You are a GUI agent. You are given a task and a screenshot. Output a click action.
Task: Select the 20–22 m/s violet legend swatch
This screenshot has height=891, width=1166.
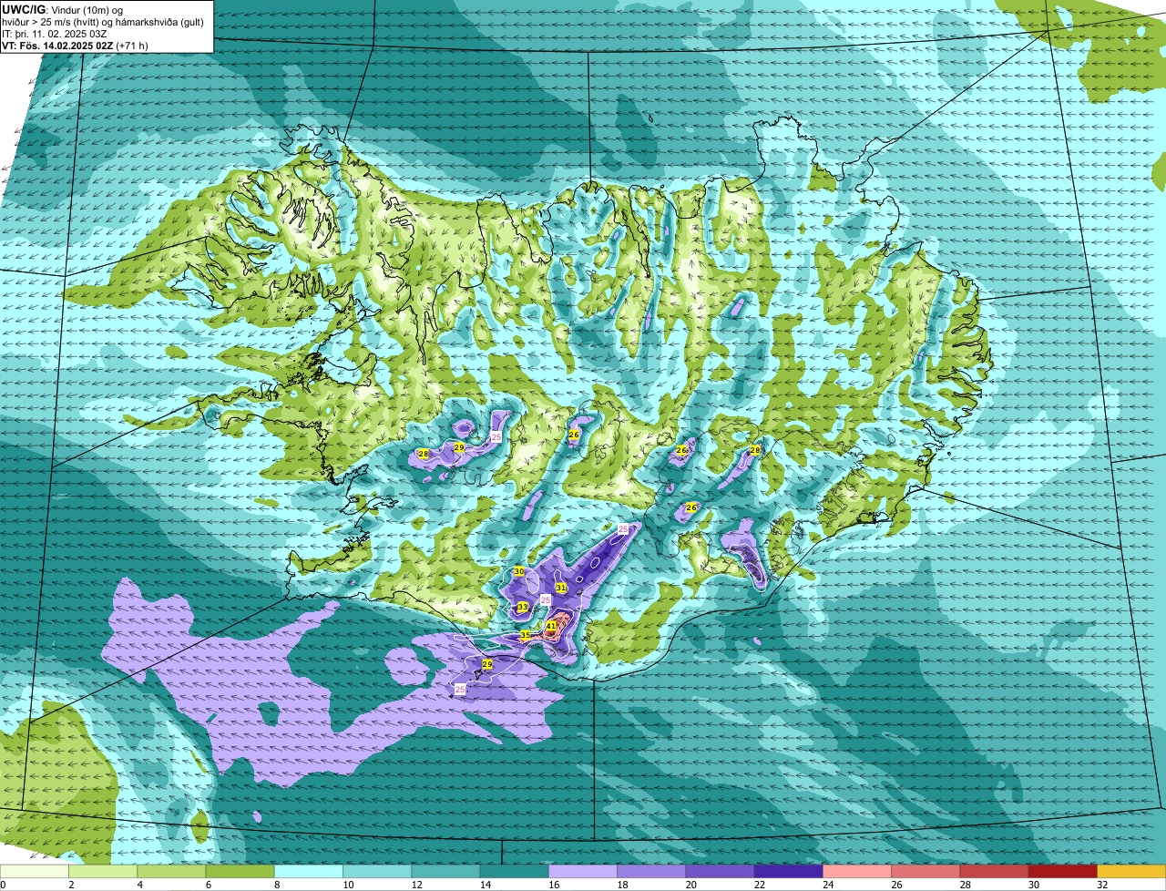(720, 872)
